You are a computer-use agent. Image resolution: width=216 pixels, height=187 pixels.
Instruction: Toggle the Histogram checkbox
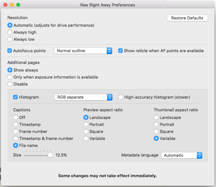click(15, 97)
